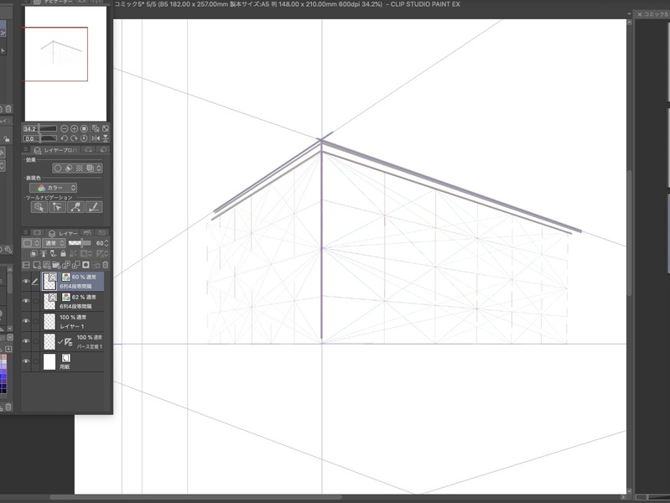670x503 pixels.
Task: Switch to the レイヤープロパティ tab
Action: 56,150
